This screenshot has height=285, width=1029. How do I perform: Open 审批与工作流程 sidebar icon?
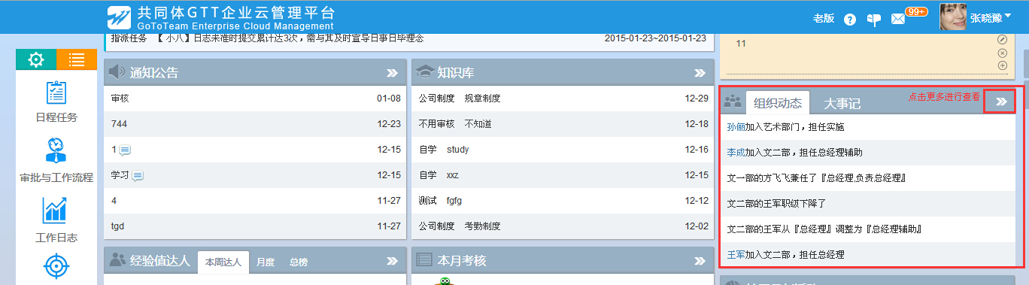(56, 150)
